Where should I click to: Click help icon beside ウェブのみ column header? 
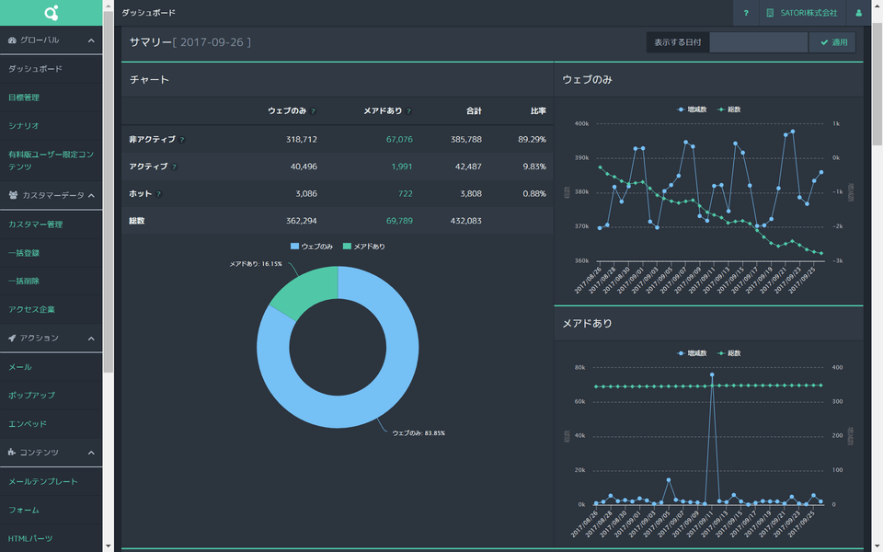(x=313, y=111)
